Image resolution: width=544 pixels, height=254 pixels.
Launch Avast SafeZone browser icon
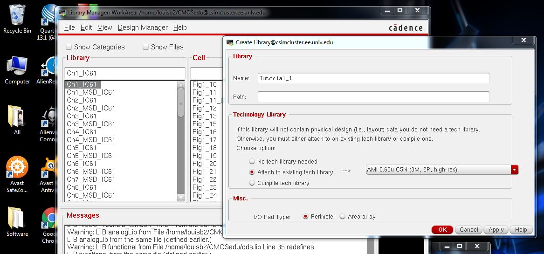(17, 169)
